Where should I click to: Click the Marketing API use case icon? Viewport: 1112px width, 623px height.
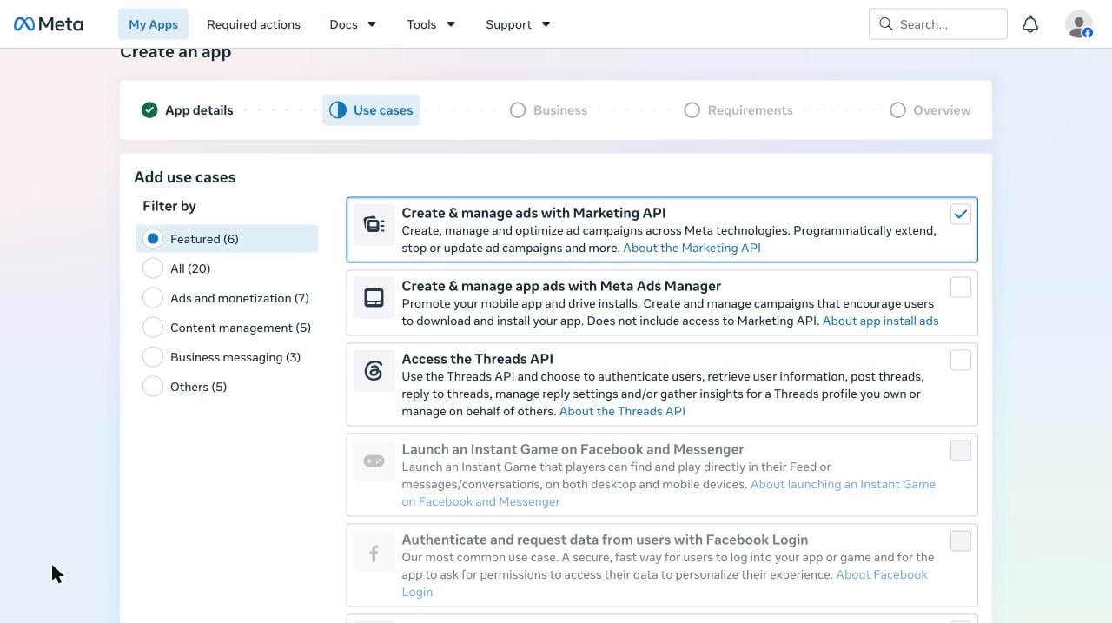tap(374, 225)
